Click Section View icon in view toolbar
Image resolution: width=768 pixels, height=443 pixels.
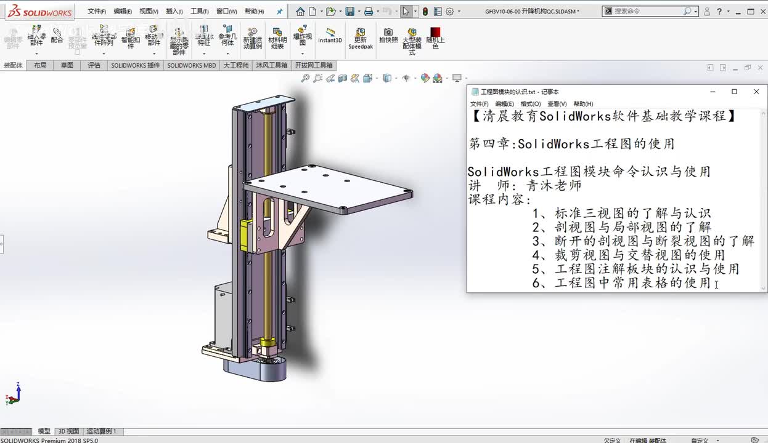(x=343, y=78)
